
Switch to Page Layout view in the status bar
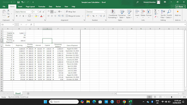(x=155, y=97)
